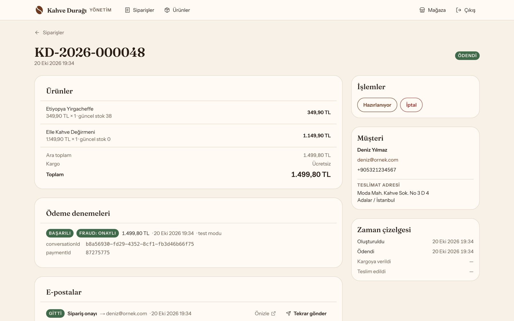This screenshot has width=514, height=321.
Task: Click the conversationId value b8a56930-fd29-4352-8cf1-fb3d46b66f75
Action: pos(140,244)
